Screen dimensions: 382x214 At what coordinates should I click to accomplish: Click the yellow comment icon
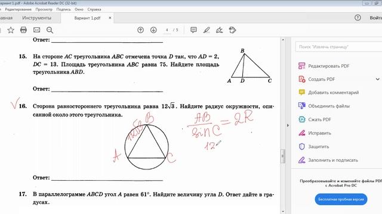pos(302,93)
